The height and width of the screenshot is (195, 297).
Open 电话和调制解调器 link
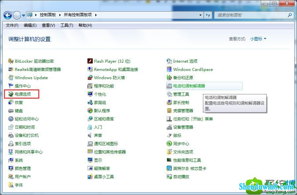pyautogui.click(x=189, y=86)
